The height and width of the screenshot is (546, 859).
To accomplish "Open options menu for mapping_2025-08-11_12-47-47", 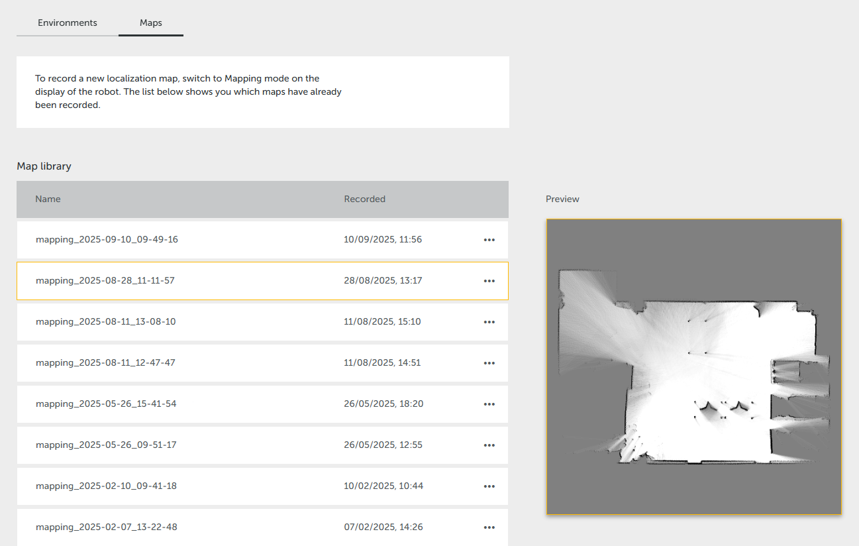I will click(489, 363).
